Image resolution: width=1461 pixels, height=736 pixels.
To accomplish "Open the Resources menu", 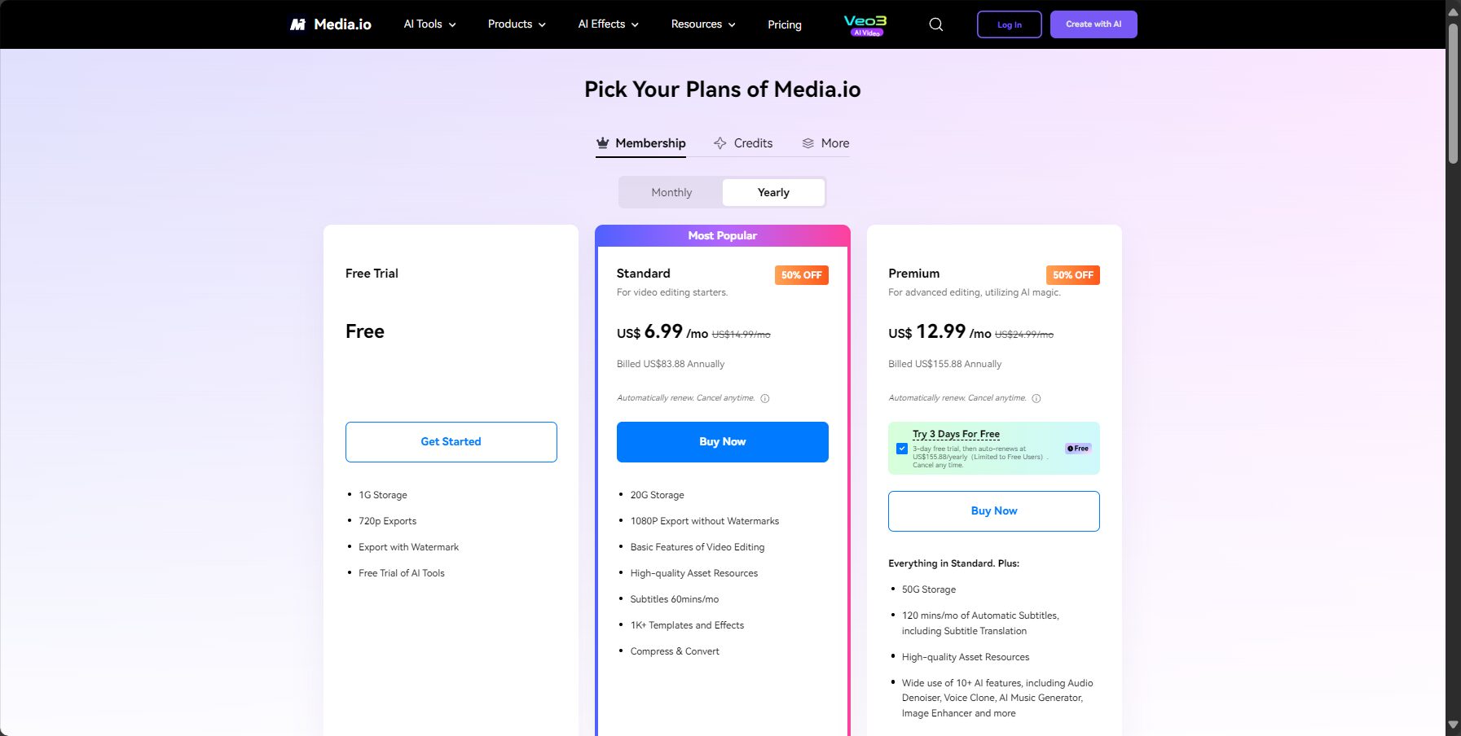I will 703,24.
